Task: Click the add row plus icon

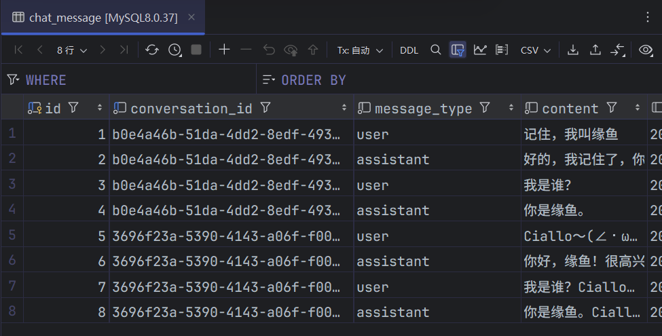Action: pos(224,50)
